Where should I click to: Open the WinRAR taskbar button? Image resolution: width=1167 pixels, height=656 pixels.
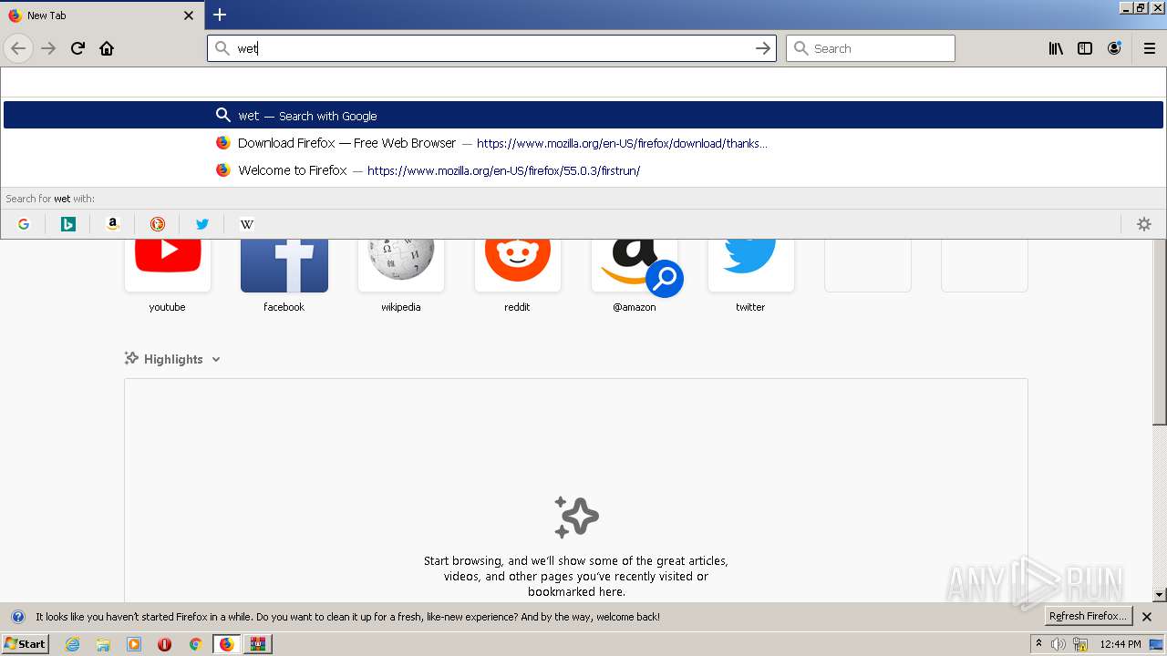pyautogui.click(x=258, y=644)
